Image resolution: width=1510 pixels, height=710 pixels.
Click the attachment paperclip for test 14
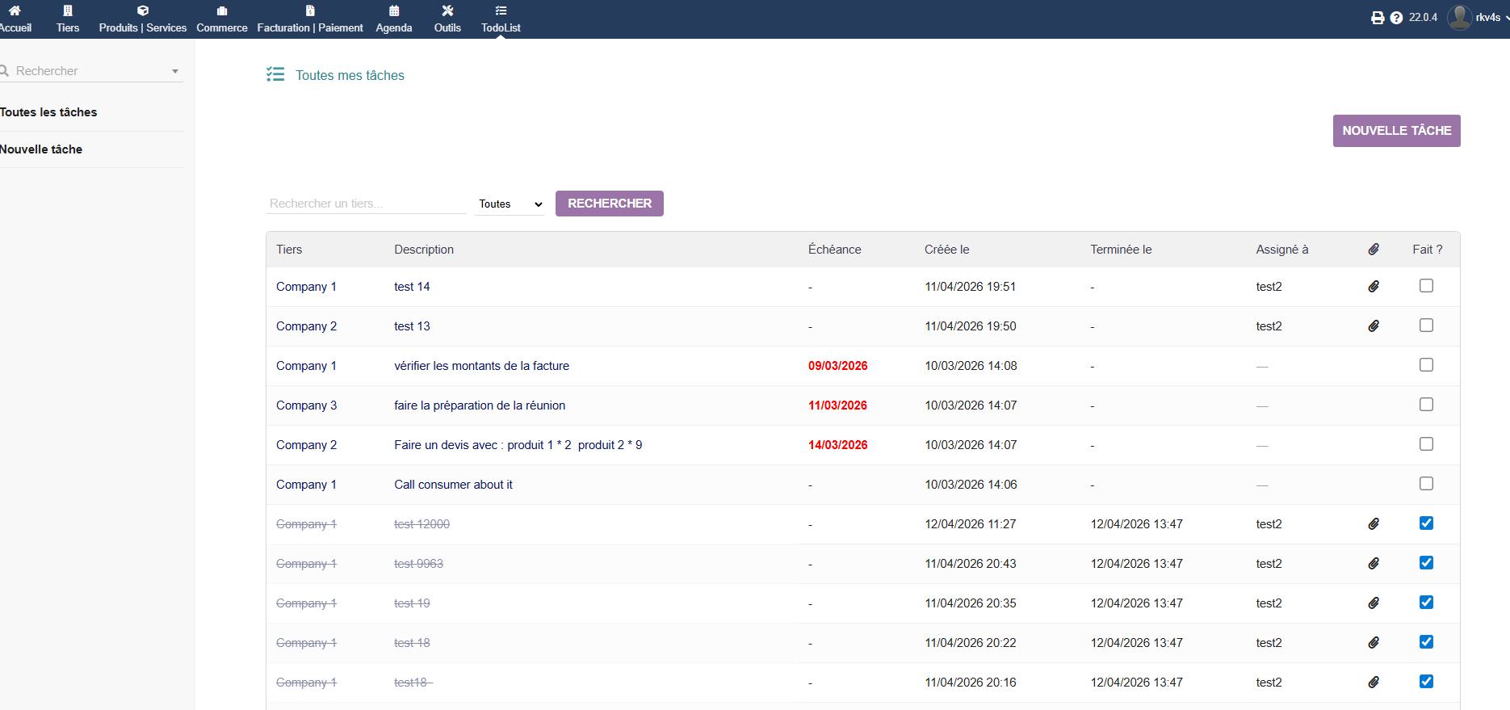point(1374,287)
